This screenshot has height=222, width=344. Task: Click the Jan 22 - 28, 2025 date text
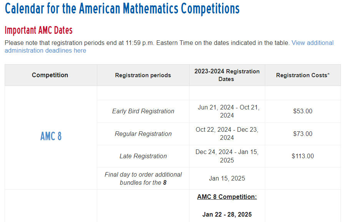tap(227, 214)
